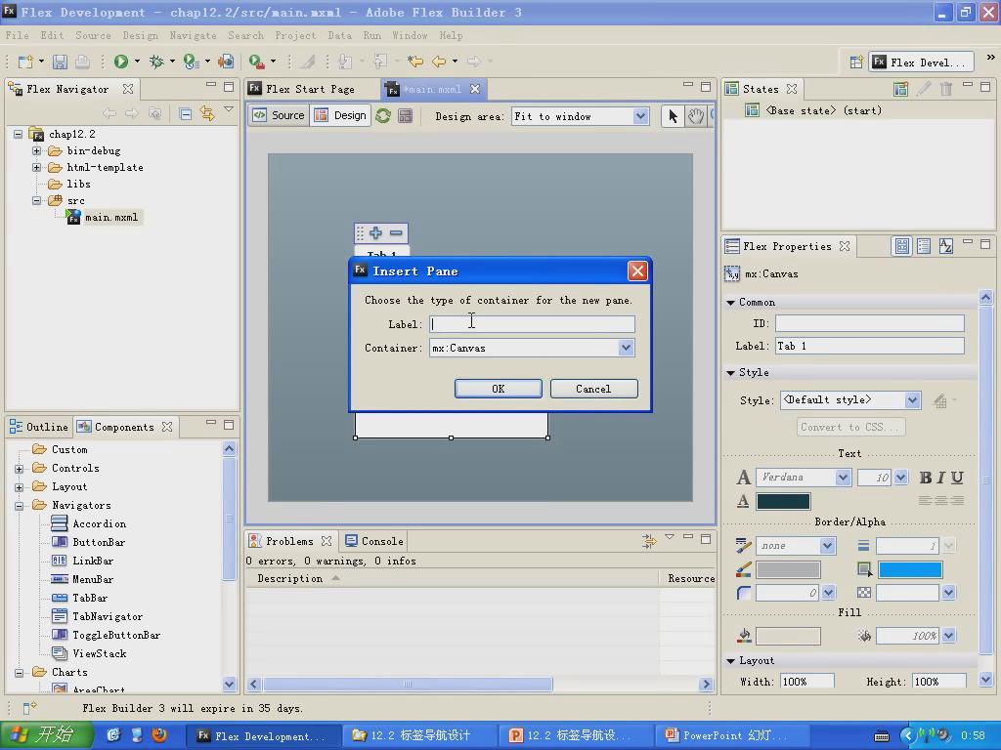Image resolution: width=1001 pixels, height=750 pixels.
Task: Run the application with the green play icon
Action: 120,62
